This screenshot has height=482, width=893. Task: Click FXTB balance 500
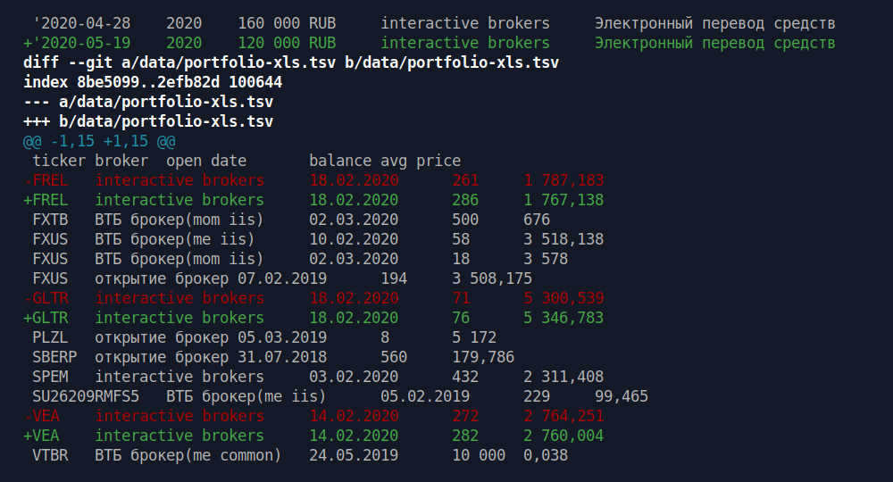click(x=465, y=220)
